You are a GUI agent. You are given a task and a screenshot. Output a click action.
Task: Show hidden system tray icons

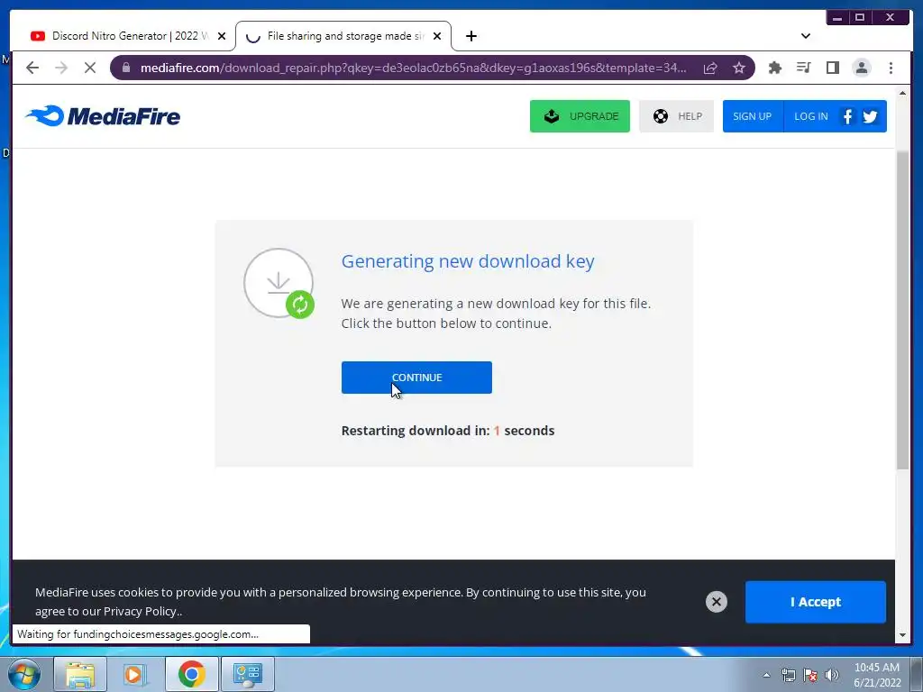coord(766,675)
